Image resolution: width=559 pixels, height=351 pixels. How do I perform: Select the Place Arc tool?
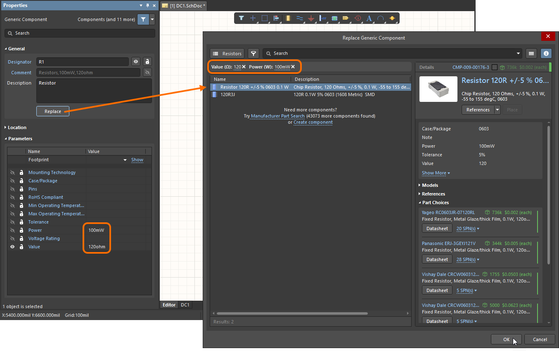(380, 18)
